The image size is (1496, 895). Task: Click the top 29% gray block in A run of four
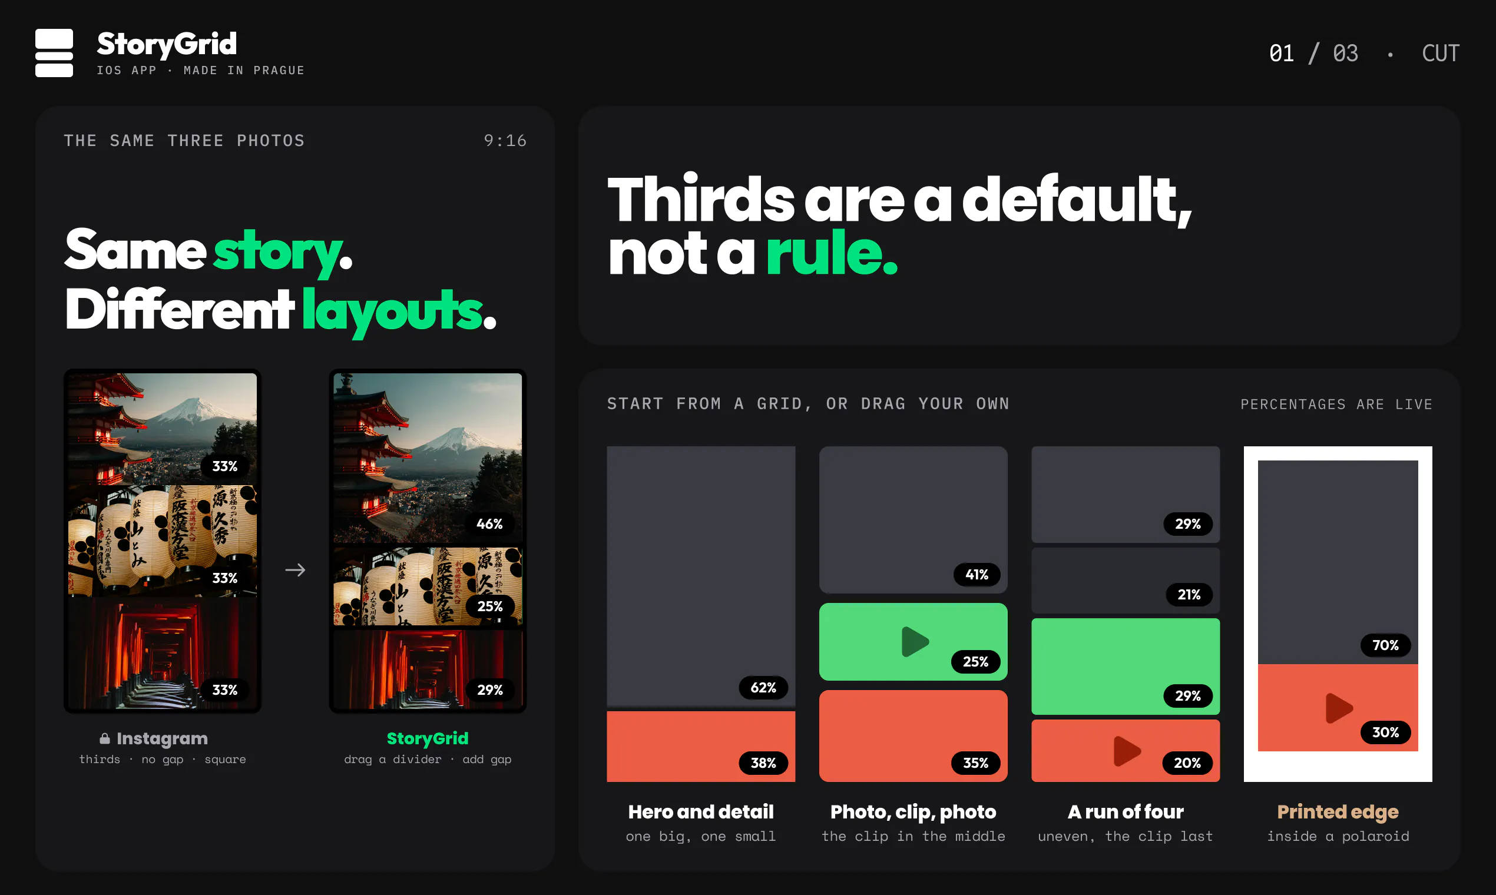tap(1126, 495)
